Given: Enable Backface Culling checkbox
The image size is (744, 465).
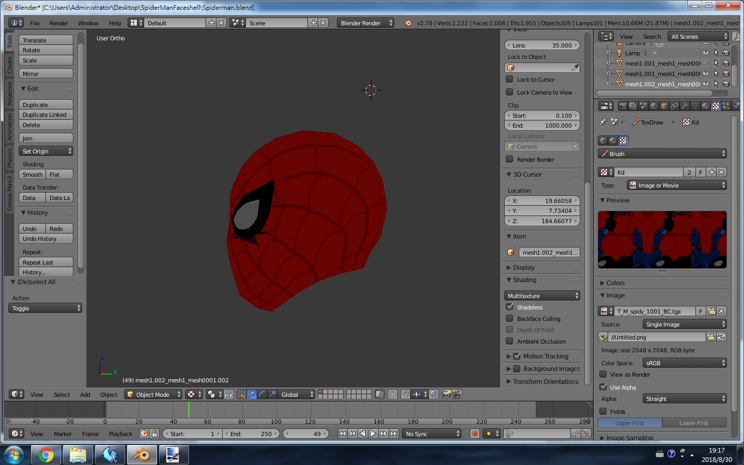Looking at the screenshot, I should (x=509, y=318).
